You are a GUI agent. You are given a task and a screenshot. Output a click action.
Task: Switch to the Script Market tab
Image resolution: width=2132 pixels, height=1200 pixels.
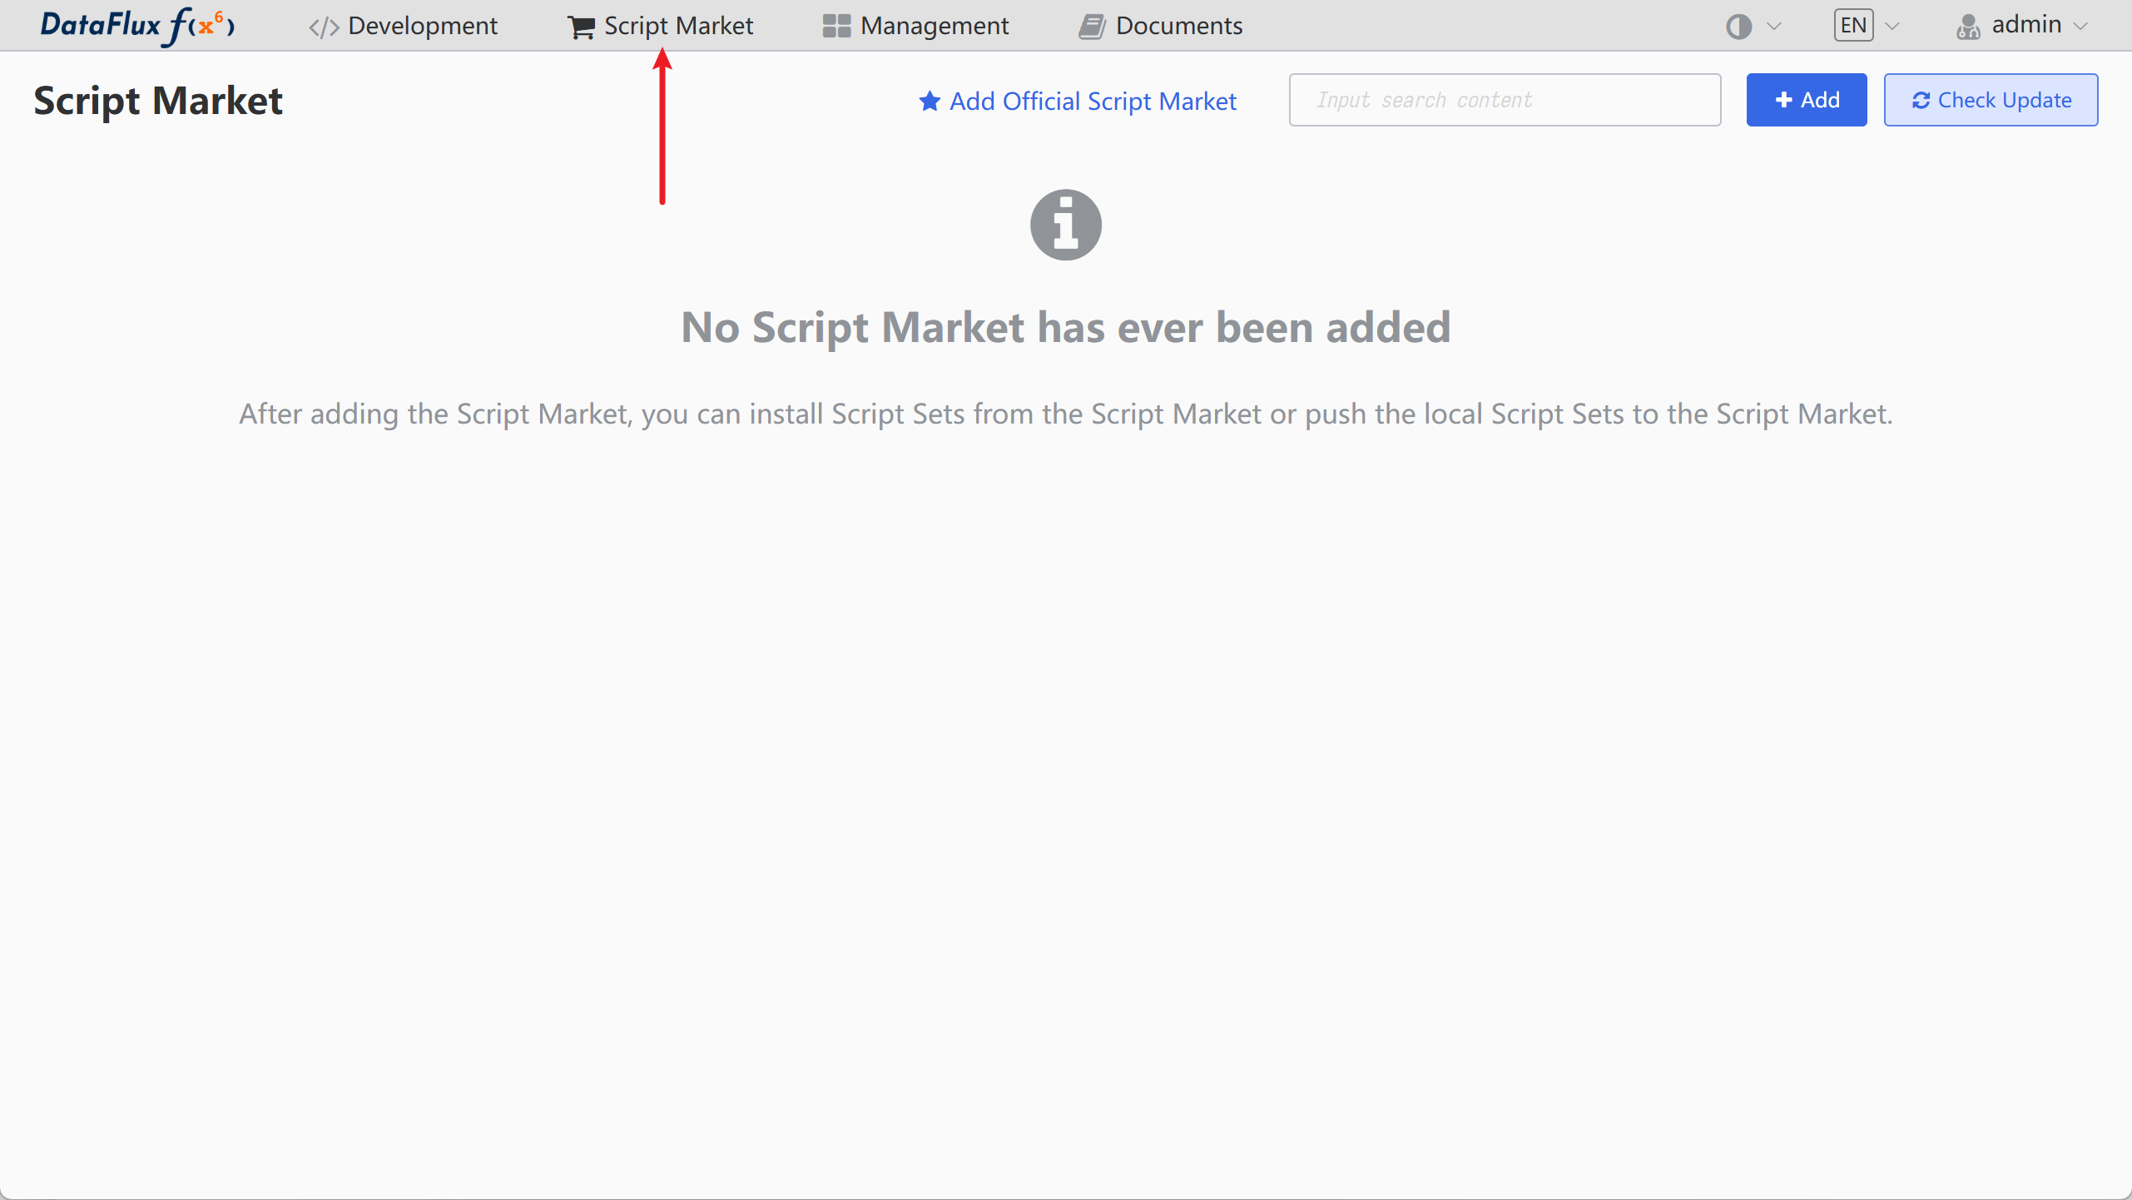point(678,26)
